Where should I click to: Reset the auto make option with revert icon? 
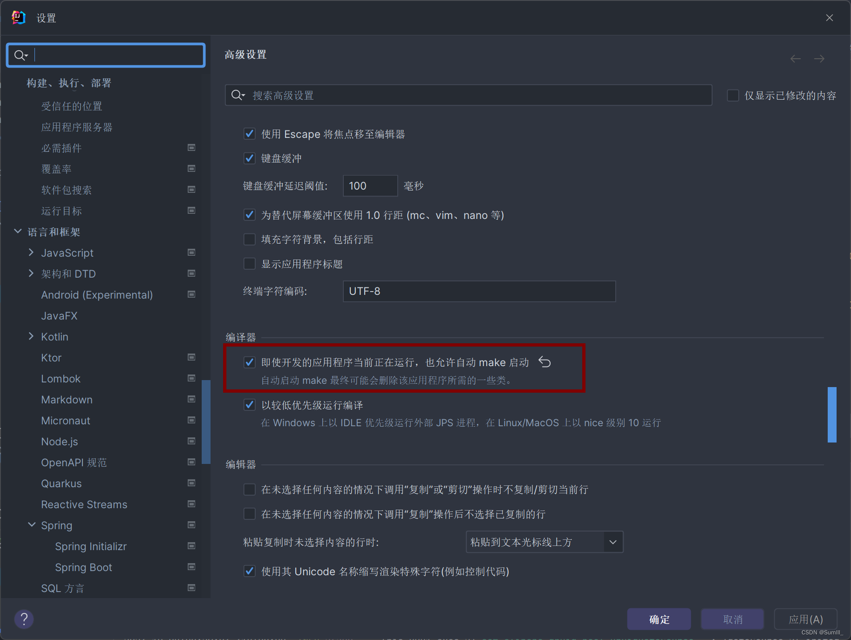point(545,362)
